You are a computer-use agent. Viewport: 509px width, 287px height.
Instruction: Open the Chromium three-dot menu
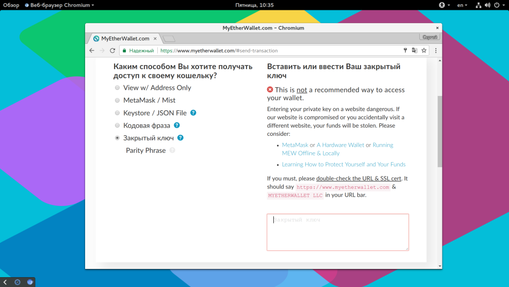point(436,51)
